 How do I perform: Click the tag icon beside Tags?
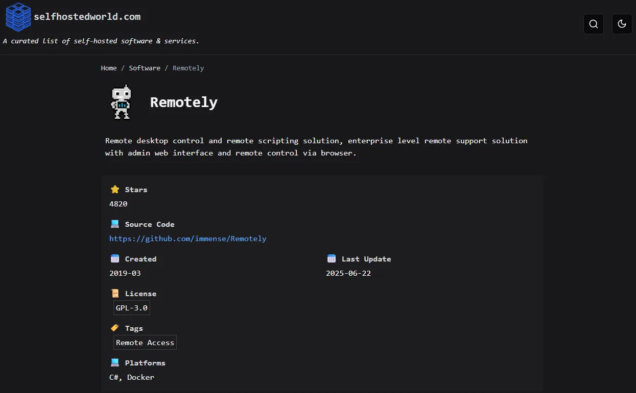tap(115, 328)
